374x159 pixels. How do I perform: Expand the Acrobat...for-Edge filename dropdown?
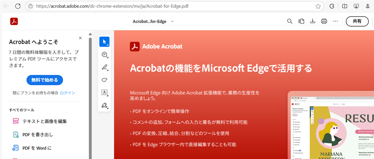(x=172, y=21)
